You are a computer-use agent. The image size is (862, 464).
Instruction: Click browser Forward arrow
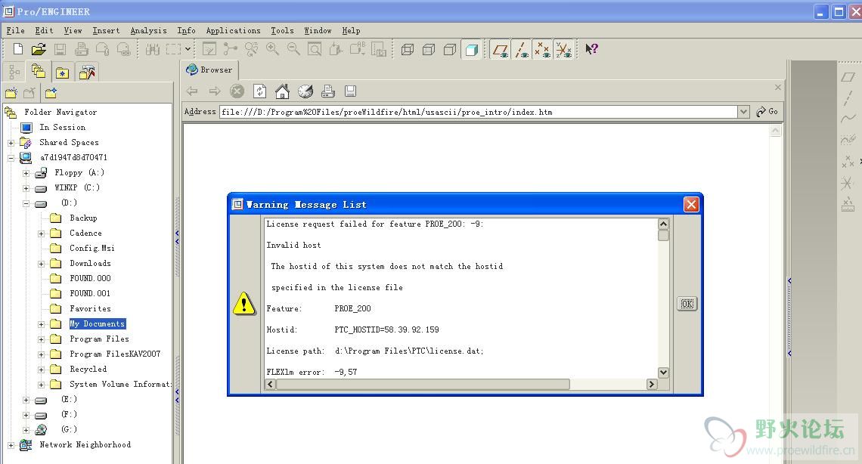215,91
